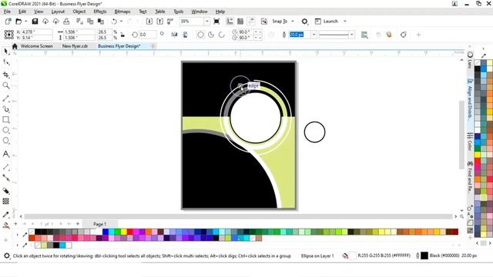The height and width of the screenshot is (277, 493).
Task: Save the document
Action: pyautogui.click(x=35, y=22)
